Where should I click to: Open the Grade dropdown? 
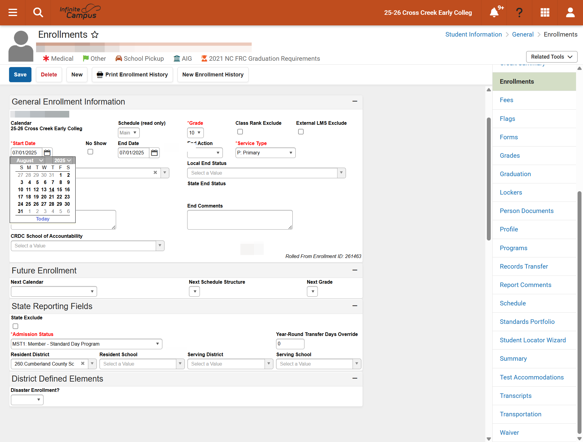(195, 133)
